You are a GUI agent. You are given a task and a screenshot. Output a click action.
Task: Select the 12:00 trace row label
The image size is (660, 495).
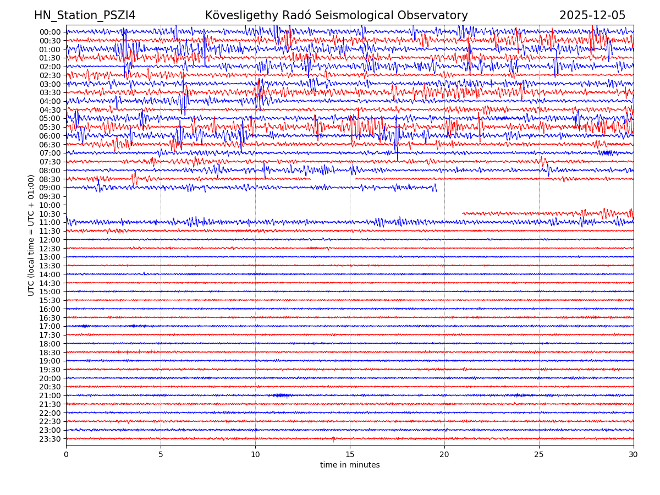click(50, 240)
